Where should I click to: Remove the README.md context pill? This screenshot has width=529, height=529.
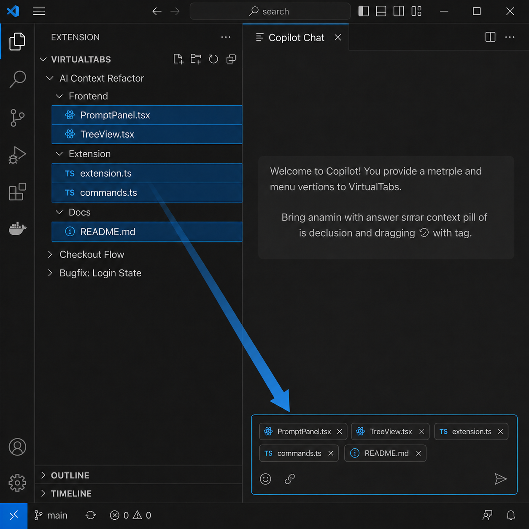418,453
